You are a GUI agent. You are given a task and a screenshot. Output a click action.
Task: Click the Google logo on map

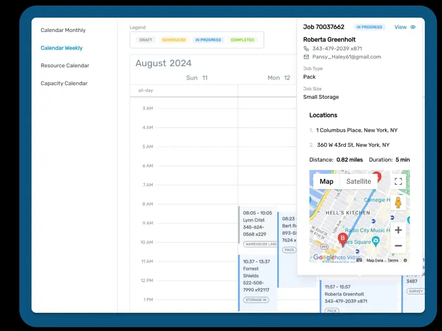coord(324,257)
